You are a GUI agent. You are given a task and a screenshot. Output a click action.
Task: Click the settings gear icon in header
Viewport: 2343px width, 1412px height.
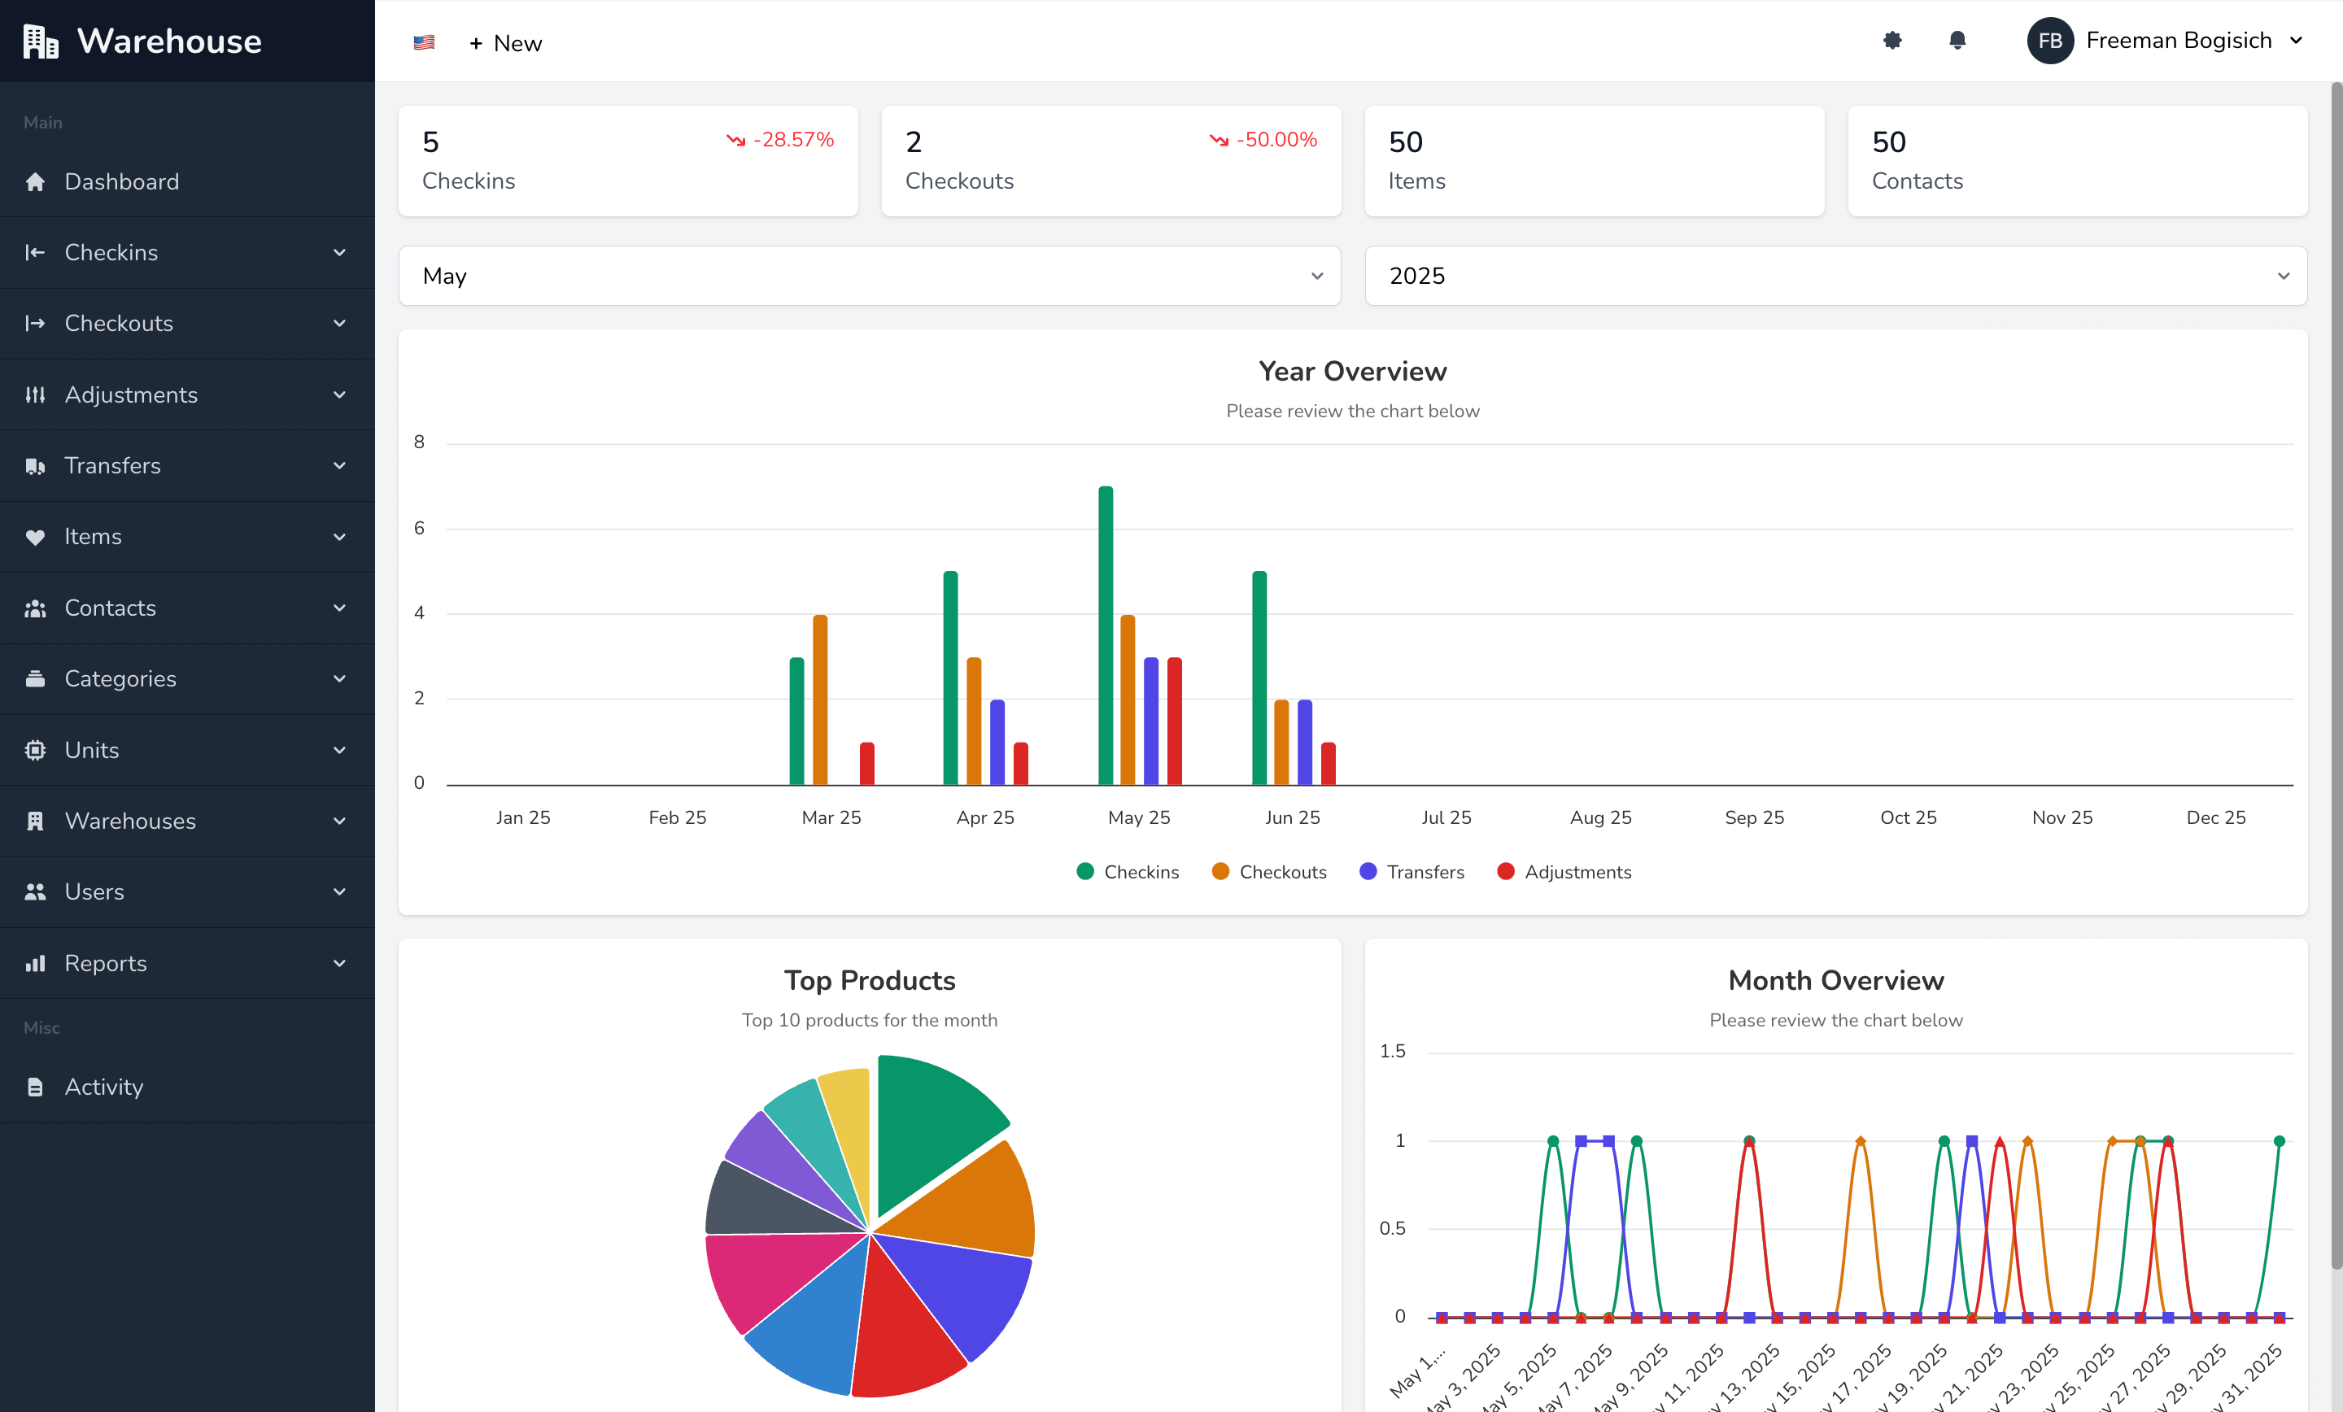tap(1892, 41)
